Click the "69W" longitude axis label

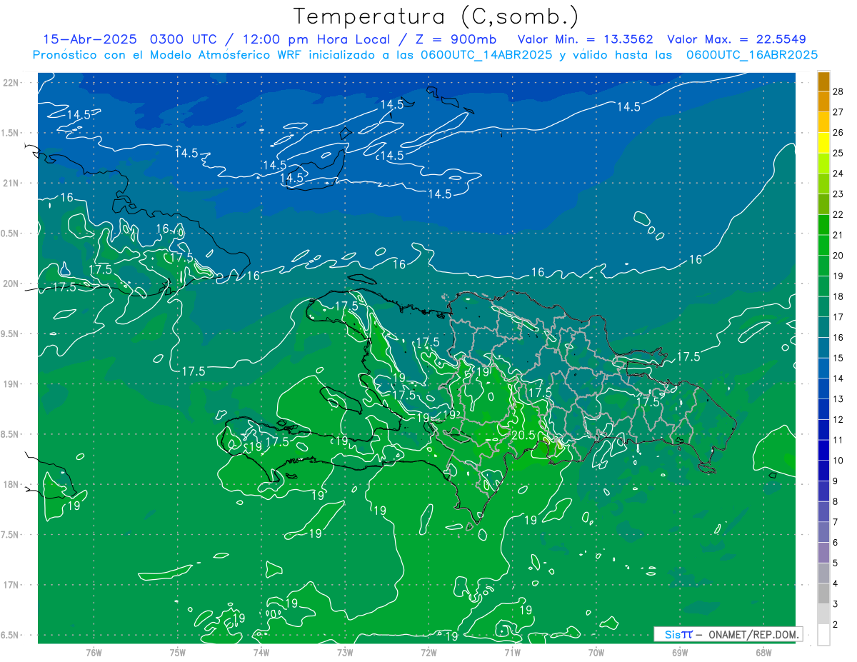[x=680, y=653]
